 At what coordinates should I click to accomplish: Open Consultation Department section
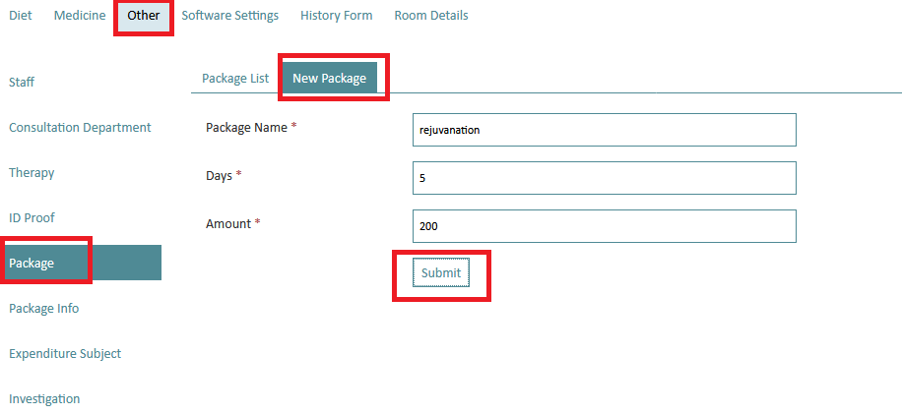click(x=80, y=128)
